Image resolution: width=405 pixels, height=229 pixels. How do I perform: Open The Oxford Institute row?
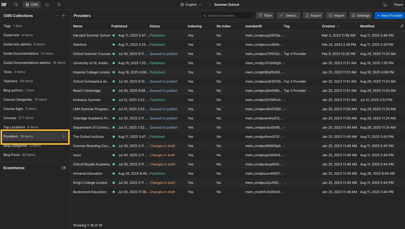pyautogui.click(x=238, y=137)
